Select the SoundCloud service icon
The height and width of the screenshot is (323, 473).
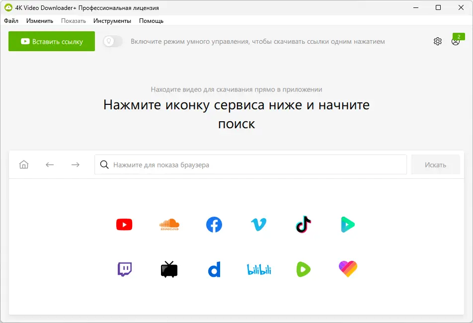tap(169, 224)
